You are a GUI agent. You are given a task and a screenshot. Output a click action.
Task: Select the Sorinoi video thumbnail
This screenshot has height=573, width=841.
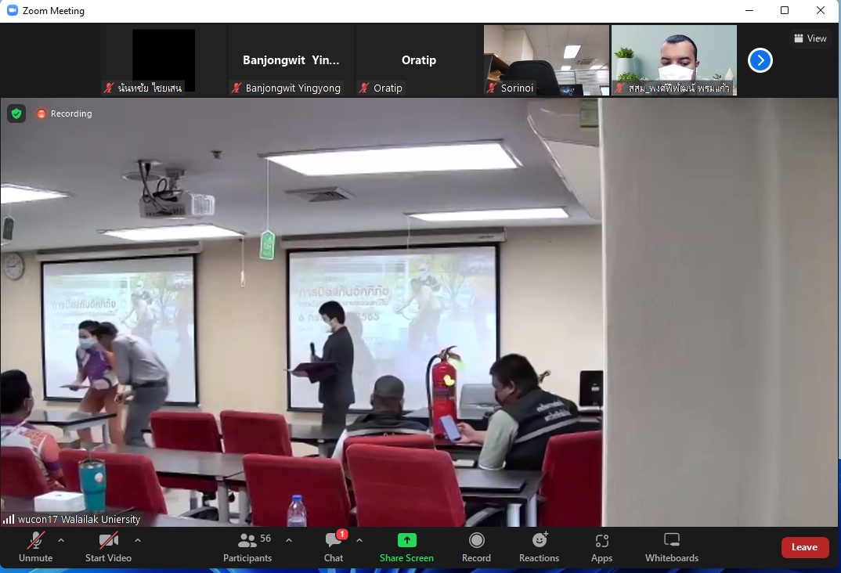(x=546, y=60)
